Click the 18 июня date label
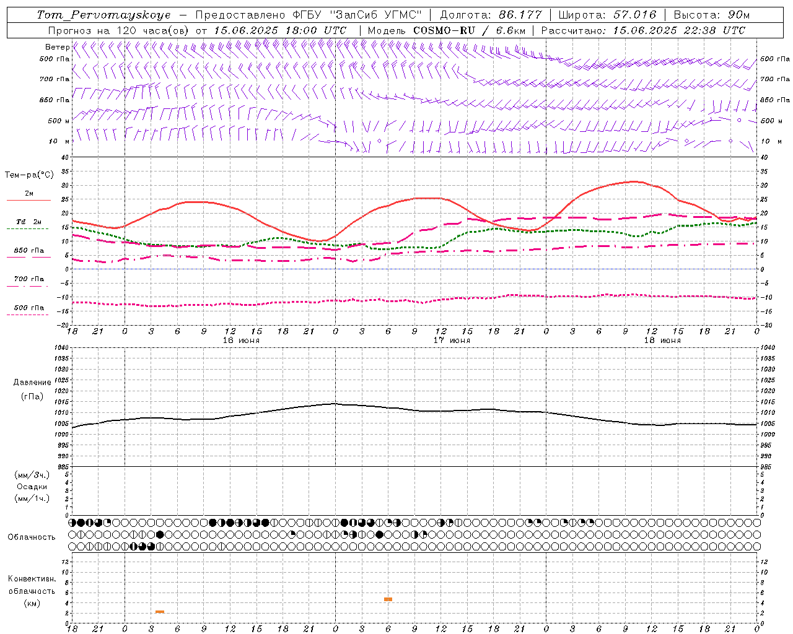 pyautogui.click(x=662, y=340)
